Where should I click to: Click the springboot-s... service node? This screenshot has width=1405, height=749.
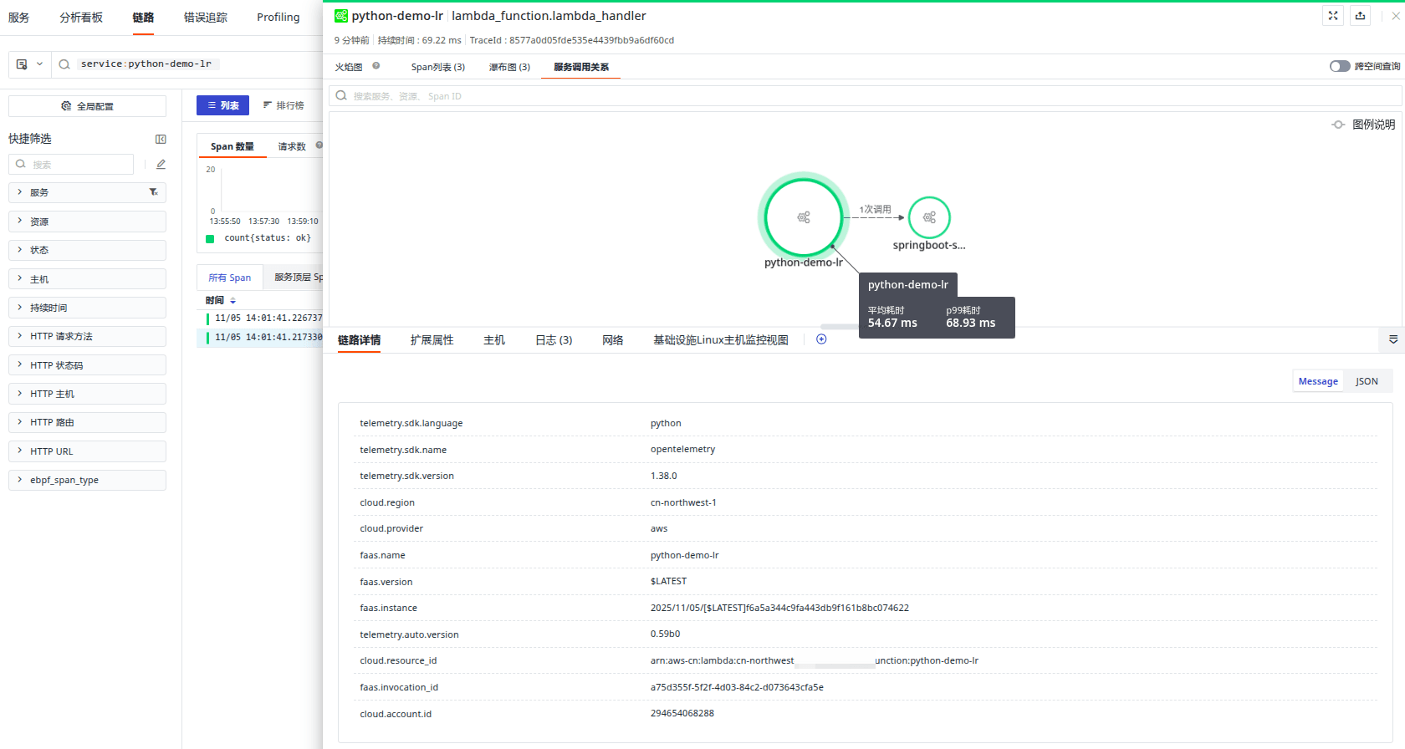click(929, 217)
